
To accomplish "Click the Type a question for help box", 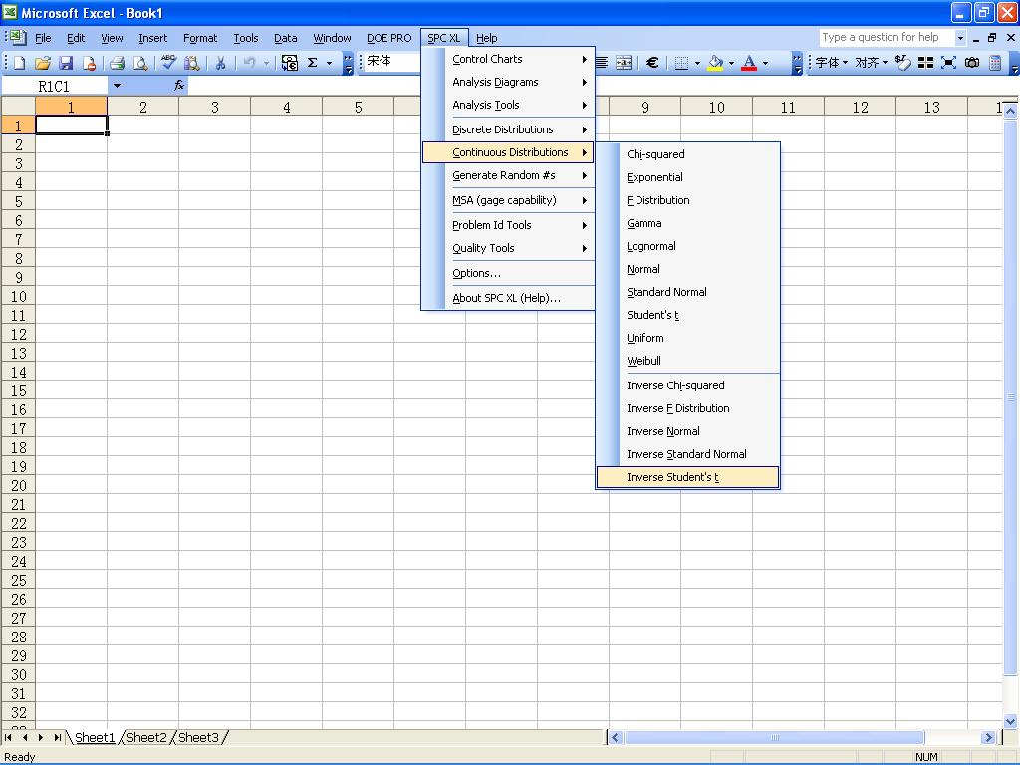I will click(886, 38).
